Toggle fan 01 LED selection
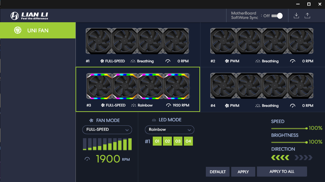This screenshot has width=325, height=182. coord(157,141)
